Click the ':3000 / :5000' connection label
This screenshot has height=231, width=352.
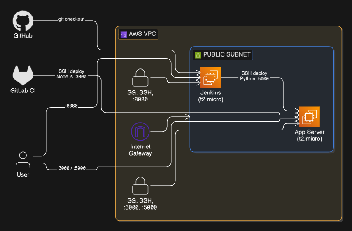pyautogui.click(x=71, y=168)
